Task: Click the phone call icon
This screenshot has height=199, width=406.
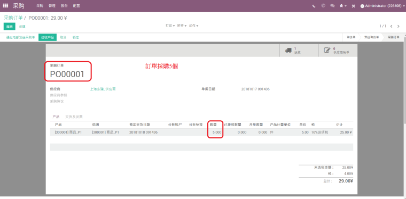Action: pos(314,6)
